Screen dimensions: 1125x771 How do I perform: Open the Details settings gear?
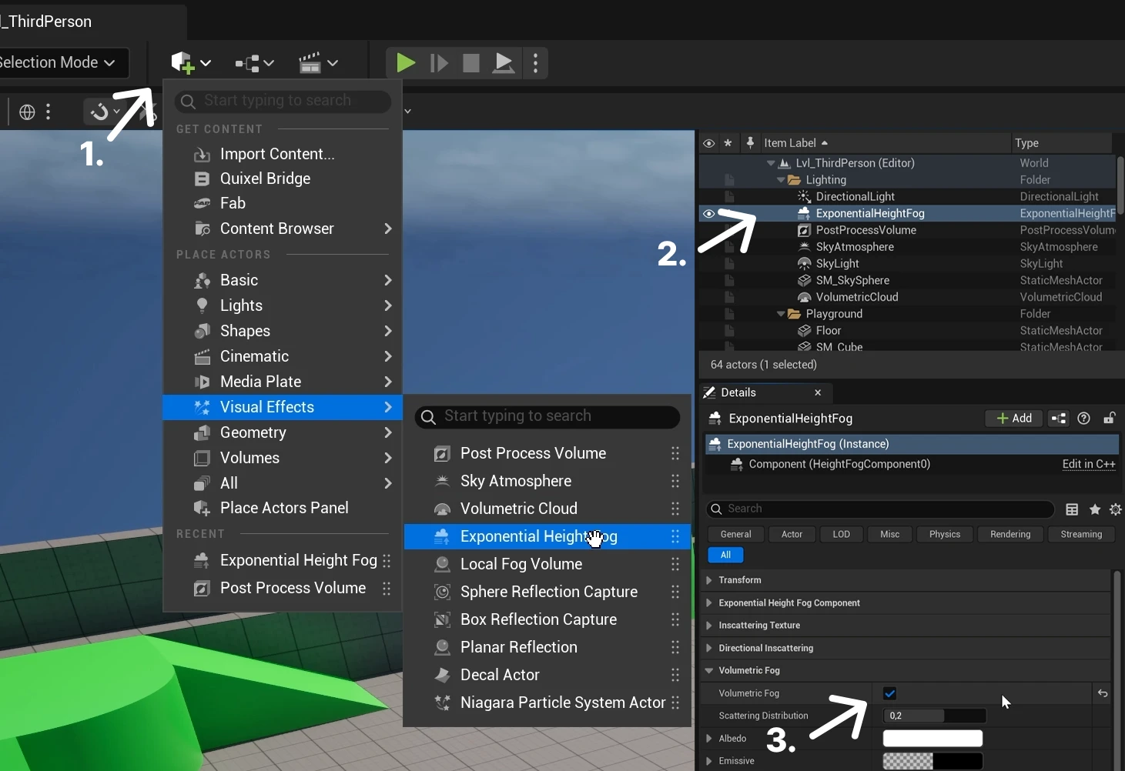(x=1115, y=509)
